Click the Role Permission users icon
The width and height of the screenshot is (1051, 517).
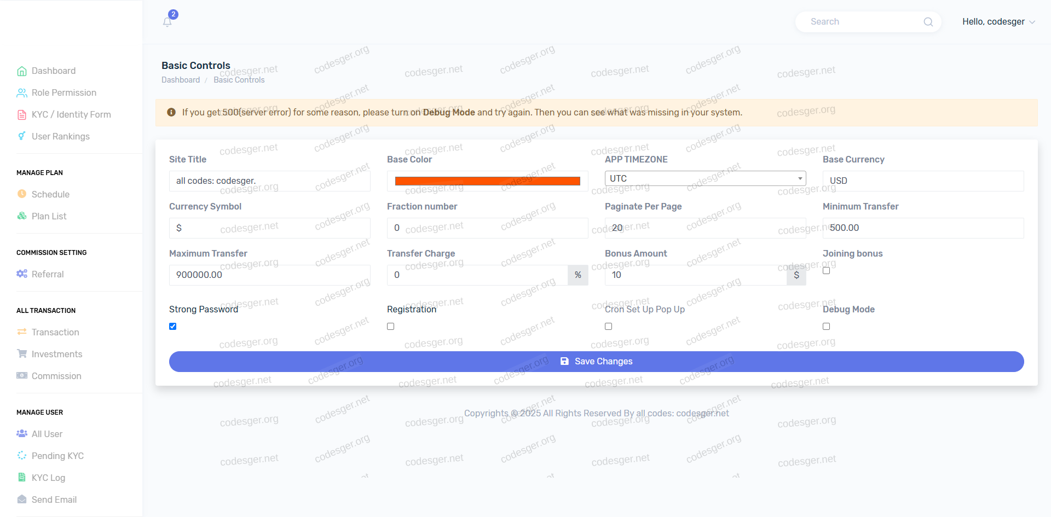click(x=22, y=93)
